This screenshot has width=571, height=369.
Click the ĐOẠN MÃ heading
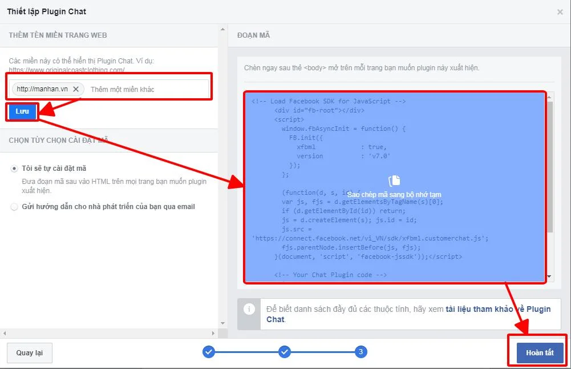coord(253,35)
